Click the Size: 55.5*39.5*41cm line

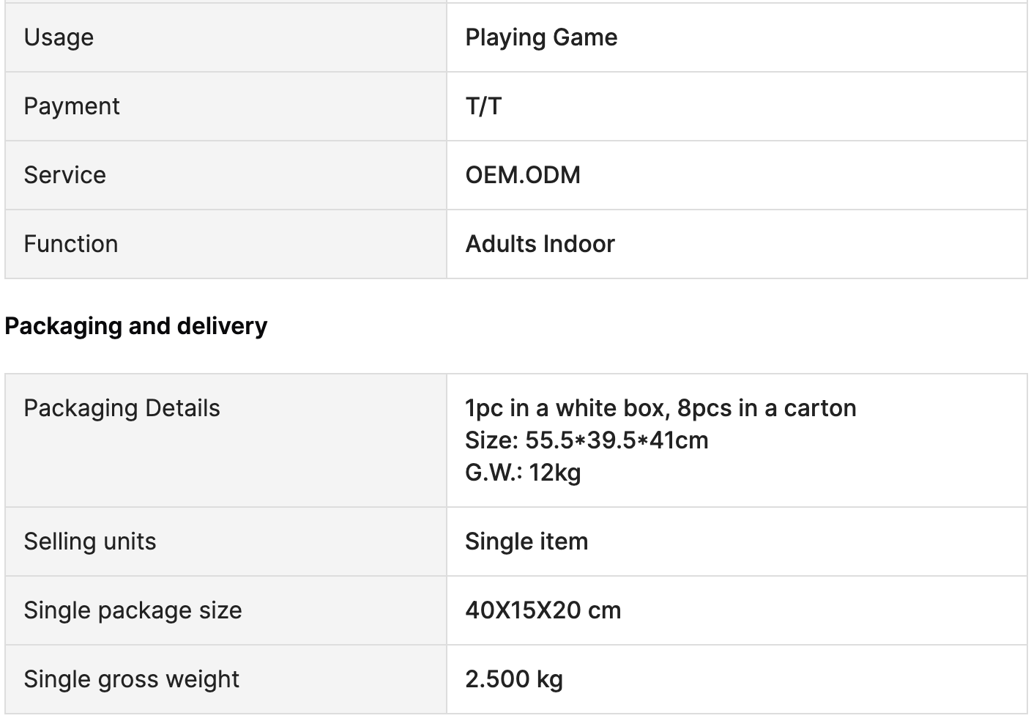coord(587,440)
